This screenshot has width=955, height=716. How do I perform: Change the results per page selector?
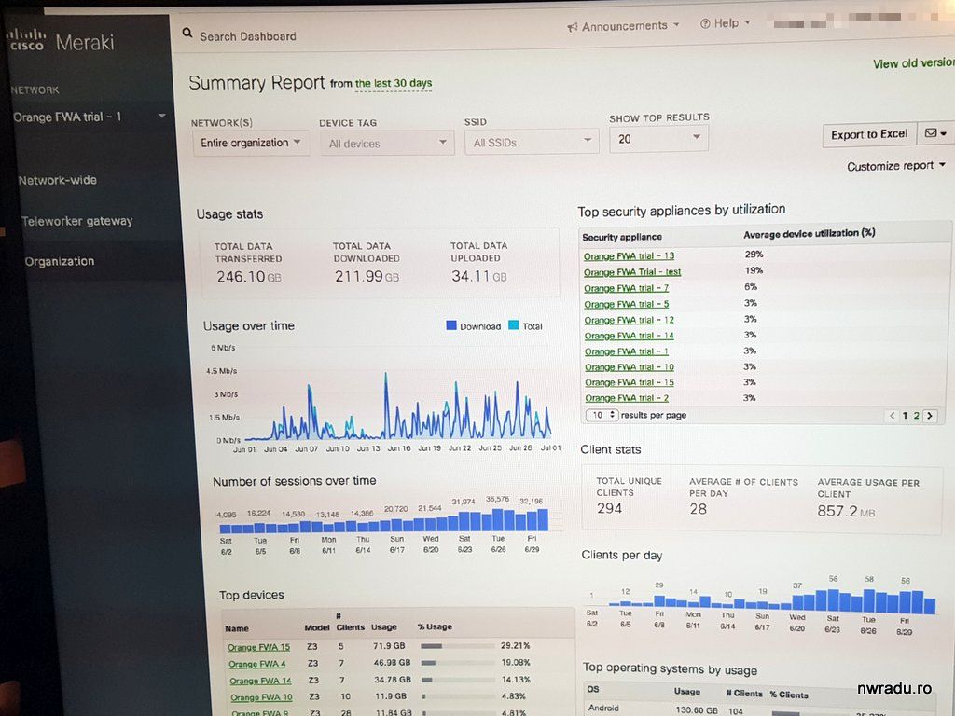pyautogui.click(x=602, y=415)
